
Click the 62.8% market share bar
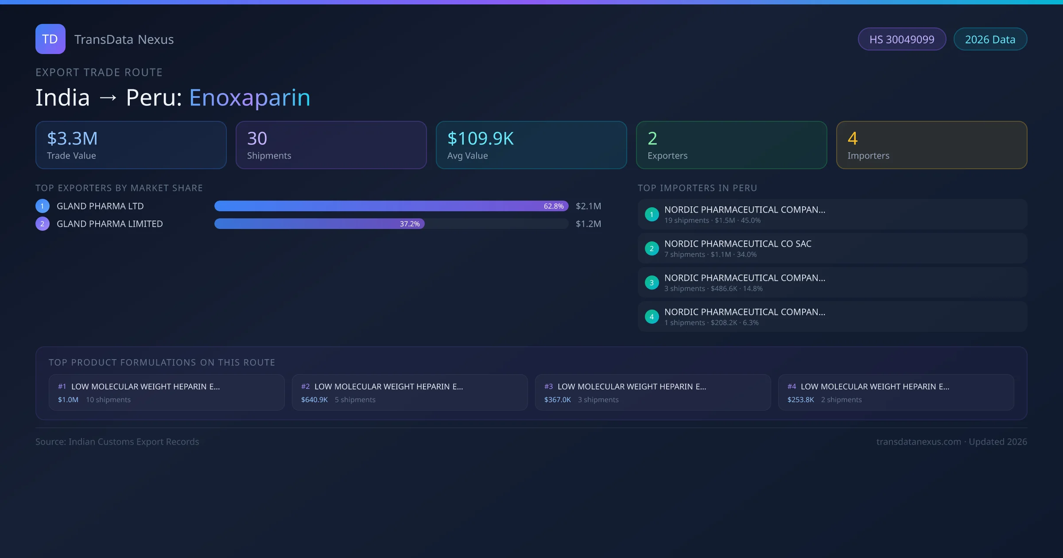tap(391, 206)
